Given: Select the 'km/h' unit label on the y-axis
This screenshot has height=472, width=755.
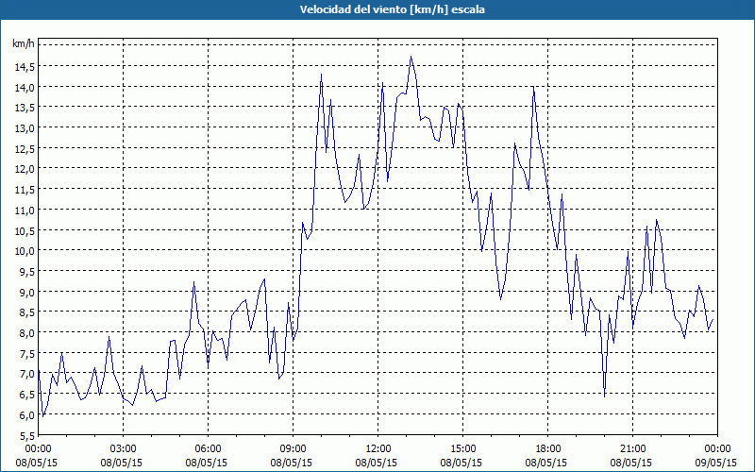Looking at the screenshot, I should 24,44.
